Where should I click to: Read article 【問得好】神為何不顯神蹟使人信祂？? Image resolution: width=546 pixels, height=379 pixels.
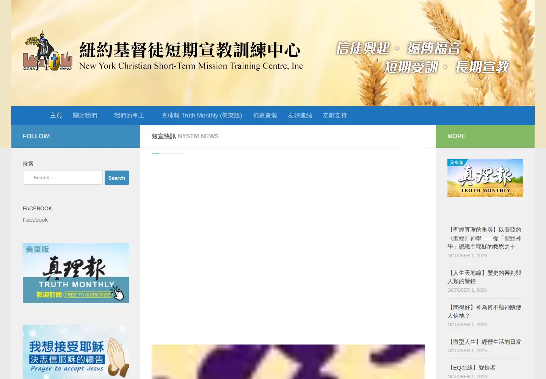coord(485,312)
